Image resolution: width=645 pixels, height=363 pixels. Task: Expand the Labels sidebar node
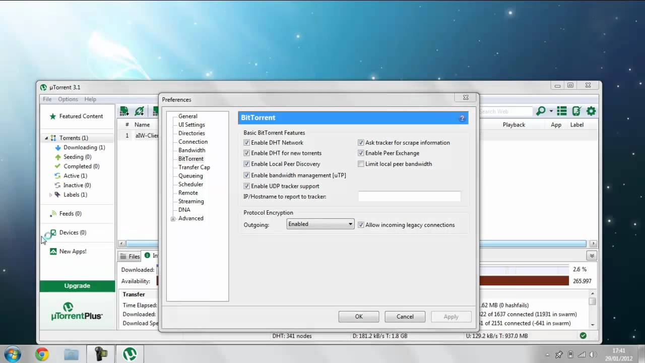pos(50,195)
